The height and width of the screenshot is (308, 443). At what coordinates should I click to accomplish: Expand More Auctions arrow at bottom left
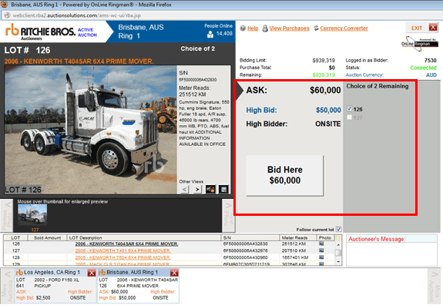pyautogui.click(x=6, y=286)
